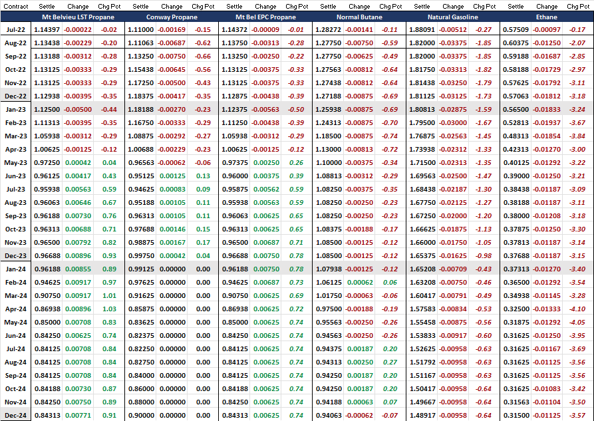Click the Jul-22 contract row label

point(16,29)
